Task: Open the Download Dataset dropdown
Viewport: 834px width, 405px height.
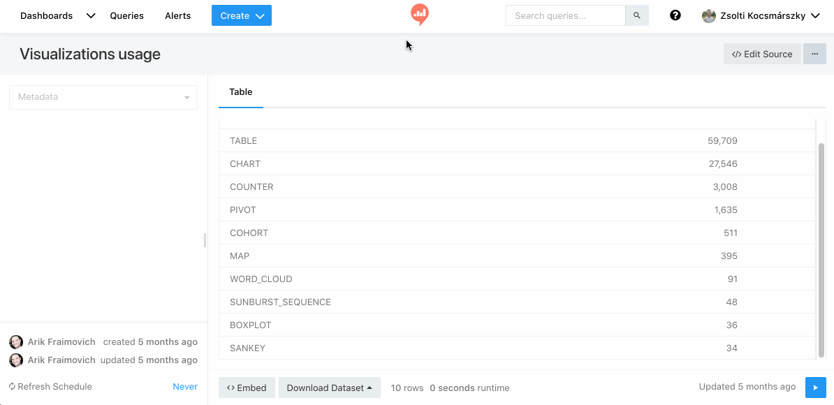Action: tap(329, 388)
